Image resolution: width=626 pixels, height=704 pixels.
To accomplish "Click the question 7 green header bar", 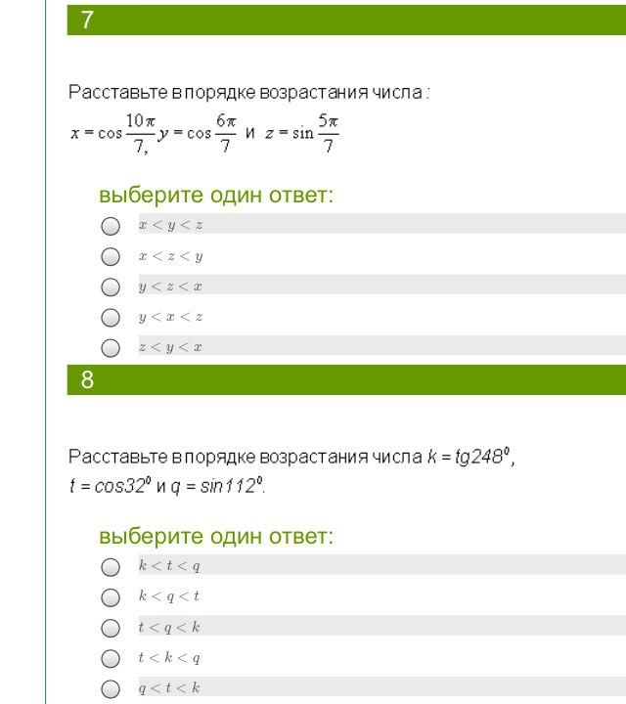I will tap(346, 20).
